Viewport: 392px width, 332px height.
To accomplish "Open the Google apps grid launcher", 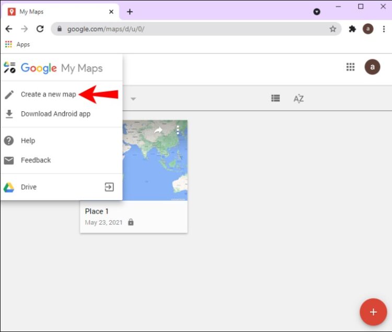I will tap(350, 67).
